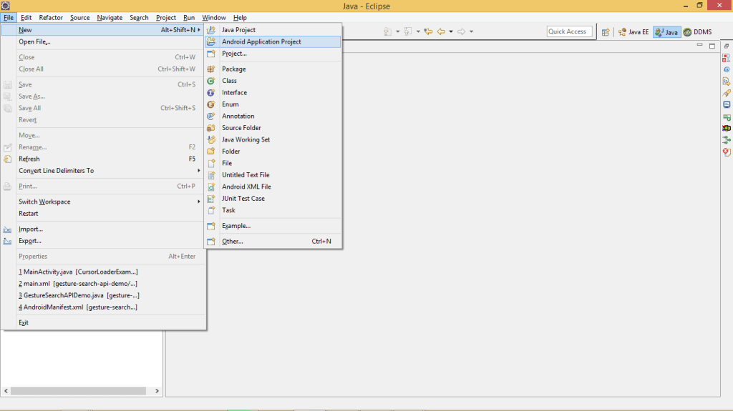The image size is (733, 411).
Task: Create a new Task
Action: click(x=273, y=210)
